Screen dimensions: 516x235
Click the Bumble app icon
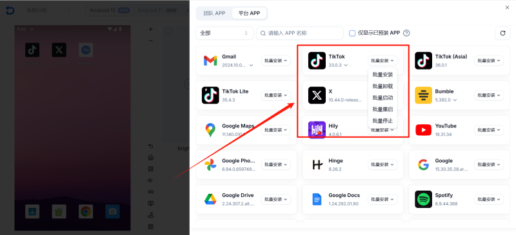tap(423, 95)
